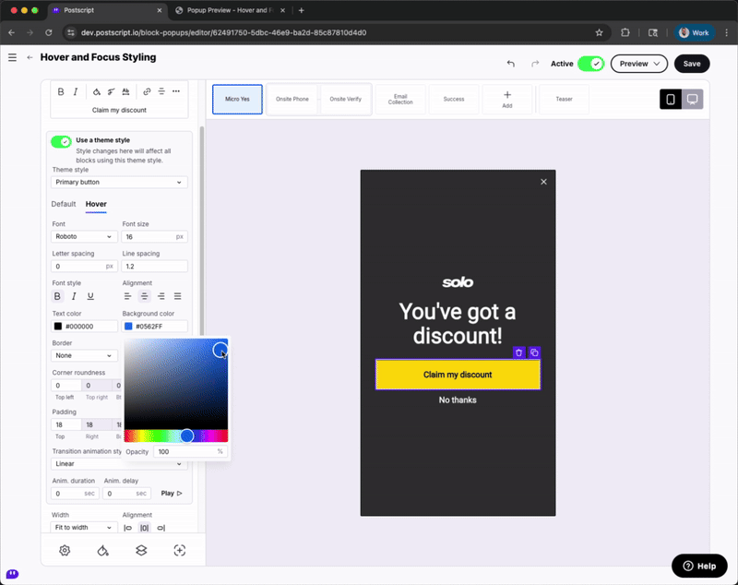This screenshot has width=738, height=585.
Task: Reload the page in the browser
Action: pos(49,32)
